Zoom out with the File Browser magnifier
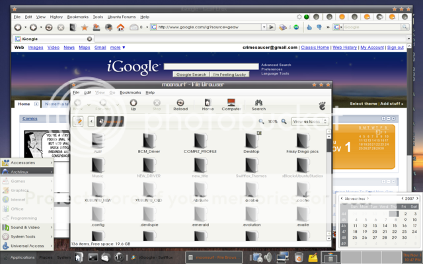Image resolution: width=423 pixels, height=264 pixels. click(x=261, y=121)
